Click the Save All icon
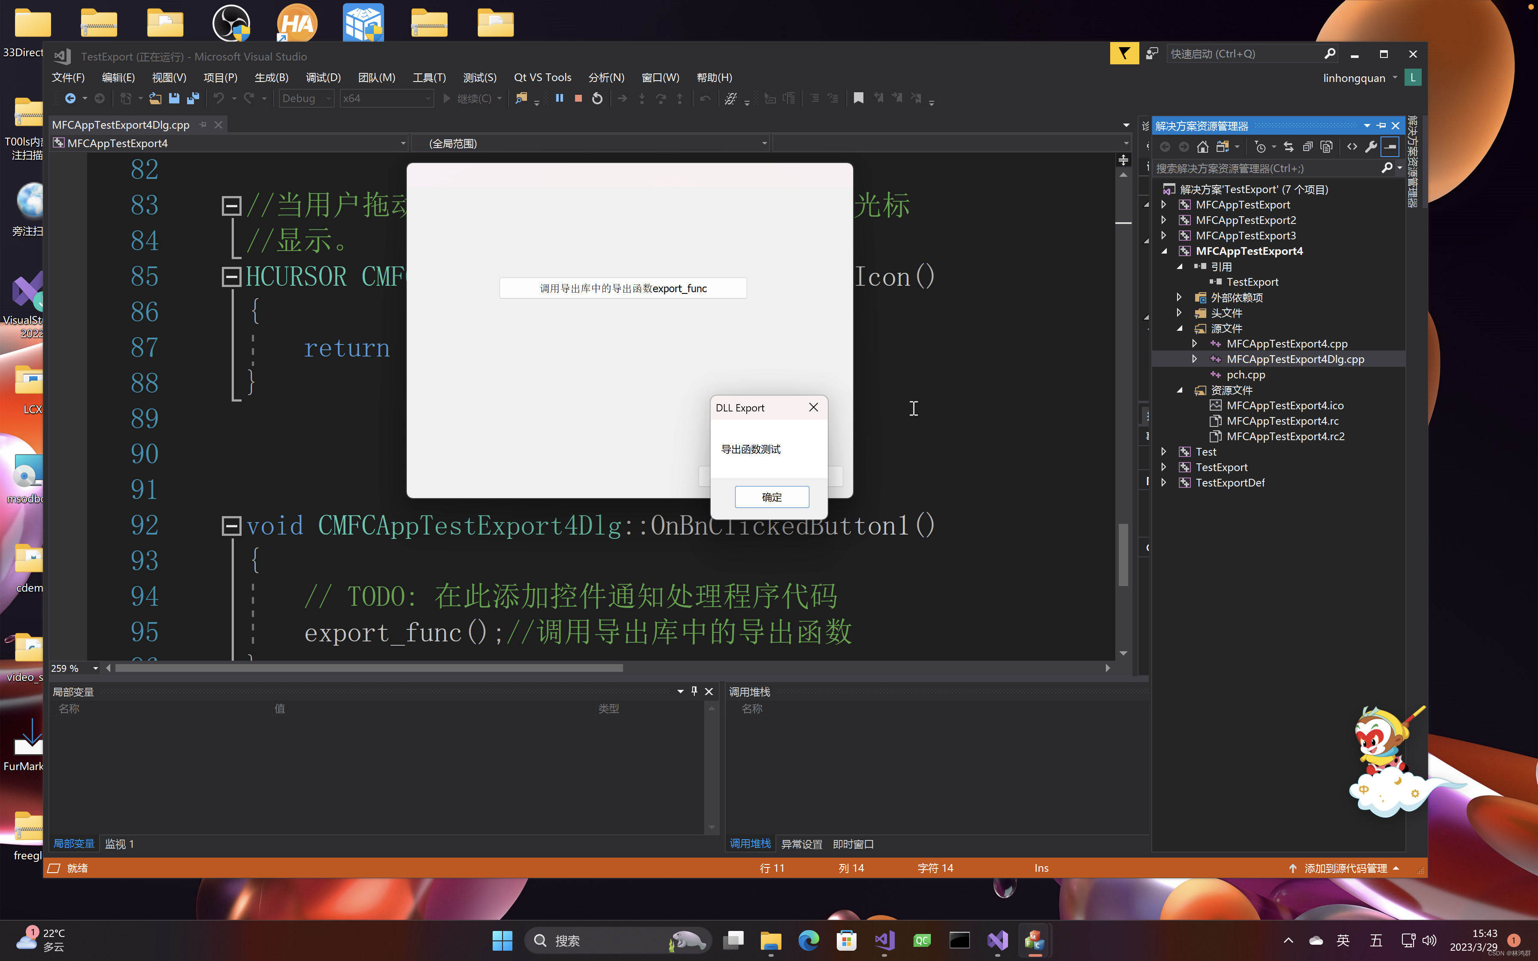Screen dimensions: 1538x961 (193, 99)
